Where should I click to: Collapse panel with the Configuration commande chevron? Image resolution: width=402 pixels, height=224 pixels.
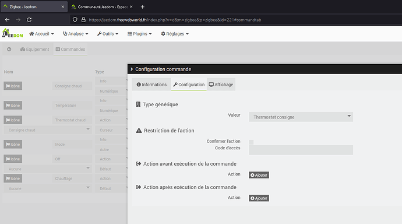(132, 69)
